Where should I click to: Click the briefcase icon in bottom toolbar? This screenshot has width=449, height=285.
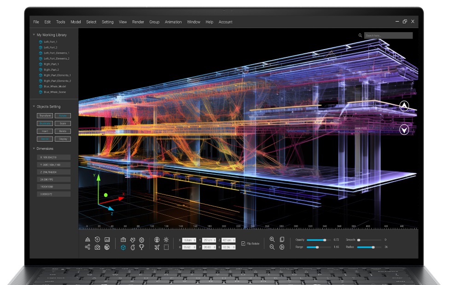tap(123, 239)
